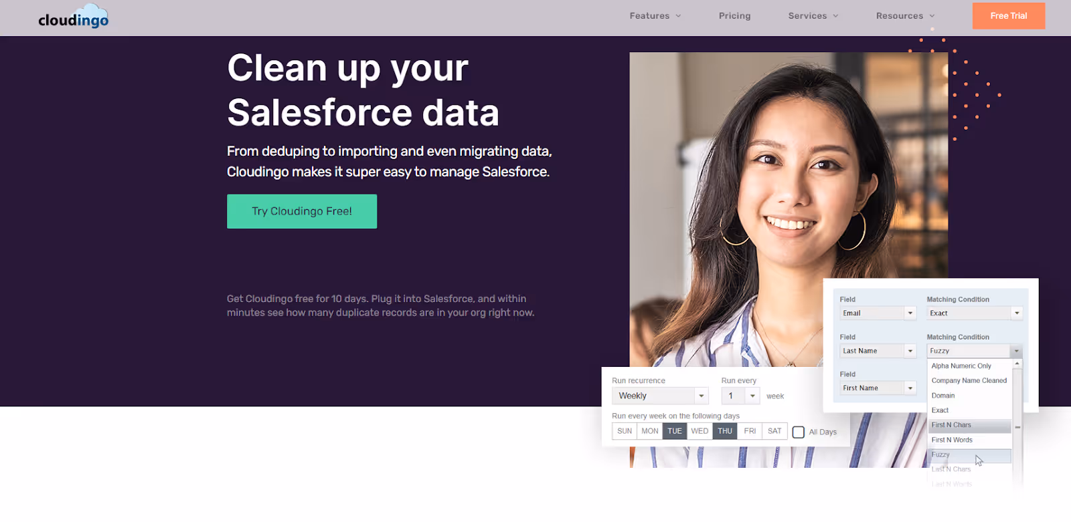Expand the Features chevron arrow
The width and height of the screenshot is (1071, 522).
678,16
